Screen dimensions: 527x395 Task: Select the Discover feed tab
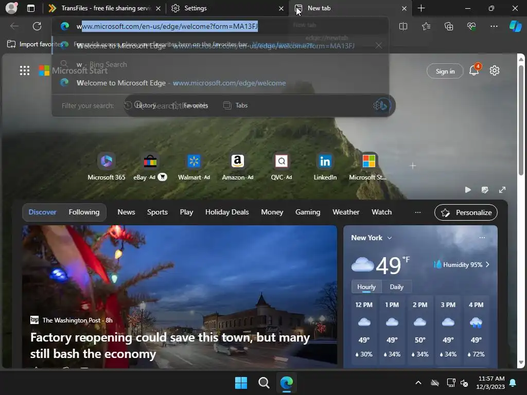42,212
